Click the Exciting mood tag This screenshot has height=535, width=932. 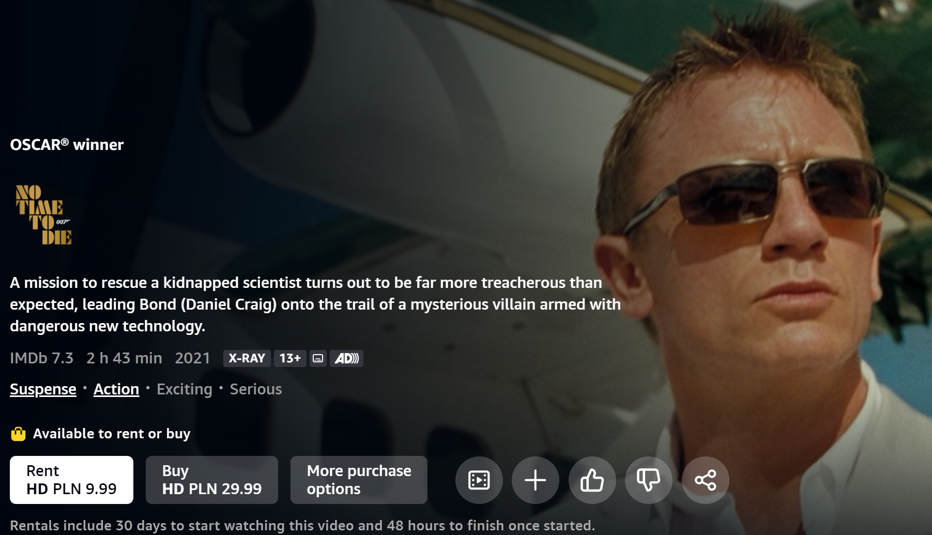pyautogui.click(x=185, y=389)
